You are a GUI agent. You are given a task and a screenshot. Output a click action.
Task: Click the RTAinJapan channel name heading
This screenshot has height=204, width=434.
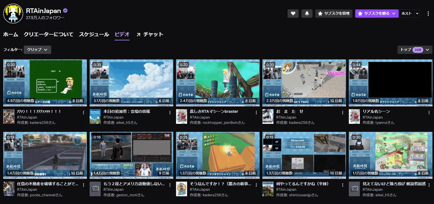click(43, 11)
